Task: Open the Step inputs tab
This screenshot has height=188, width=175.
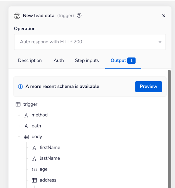Action: (87, 61)
